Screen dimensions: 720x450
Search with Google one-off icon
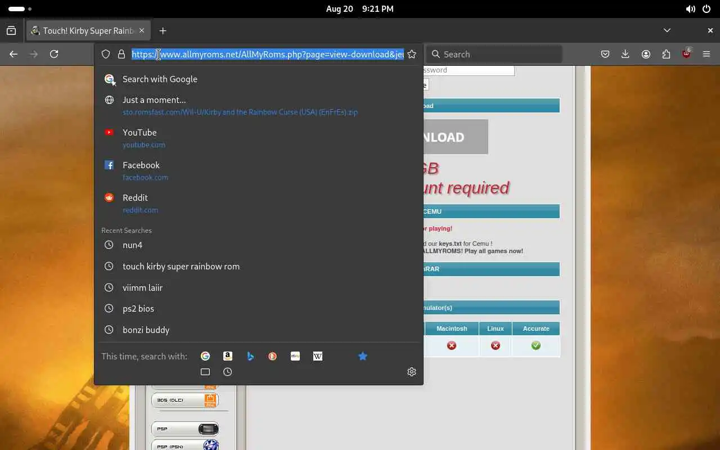point(205,356)
